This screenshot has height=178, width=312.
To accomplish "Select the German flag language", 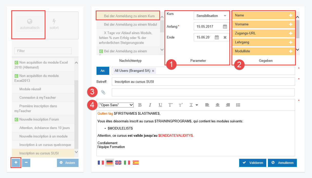I will [110, 163].
